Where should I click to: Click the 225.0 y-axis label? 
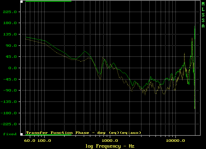point(10,12)
